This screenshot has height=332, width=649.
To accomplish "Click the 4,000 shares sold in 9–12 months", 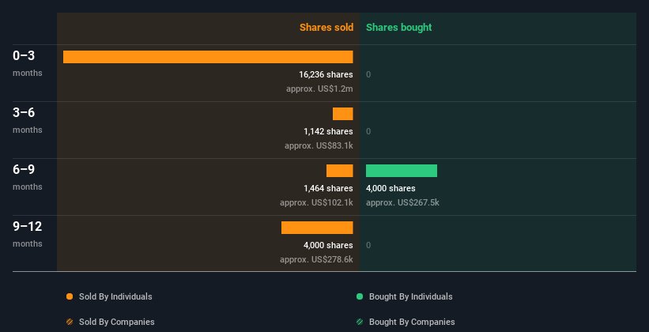I will (328, 245).
